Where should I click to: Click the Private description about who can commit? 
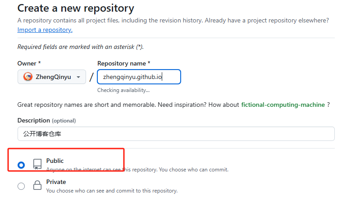pos(112,191)
